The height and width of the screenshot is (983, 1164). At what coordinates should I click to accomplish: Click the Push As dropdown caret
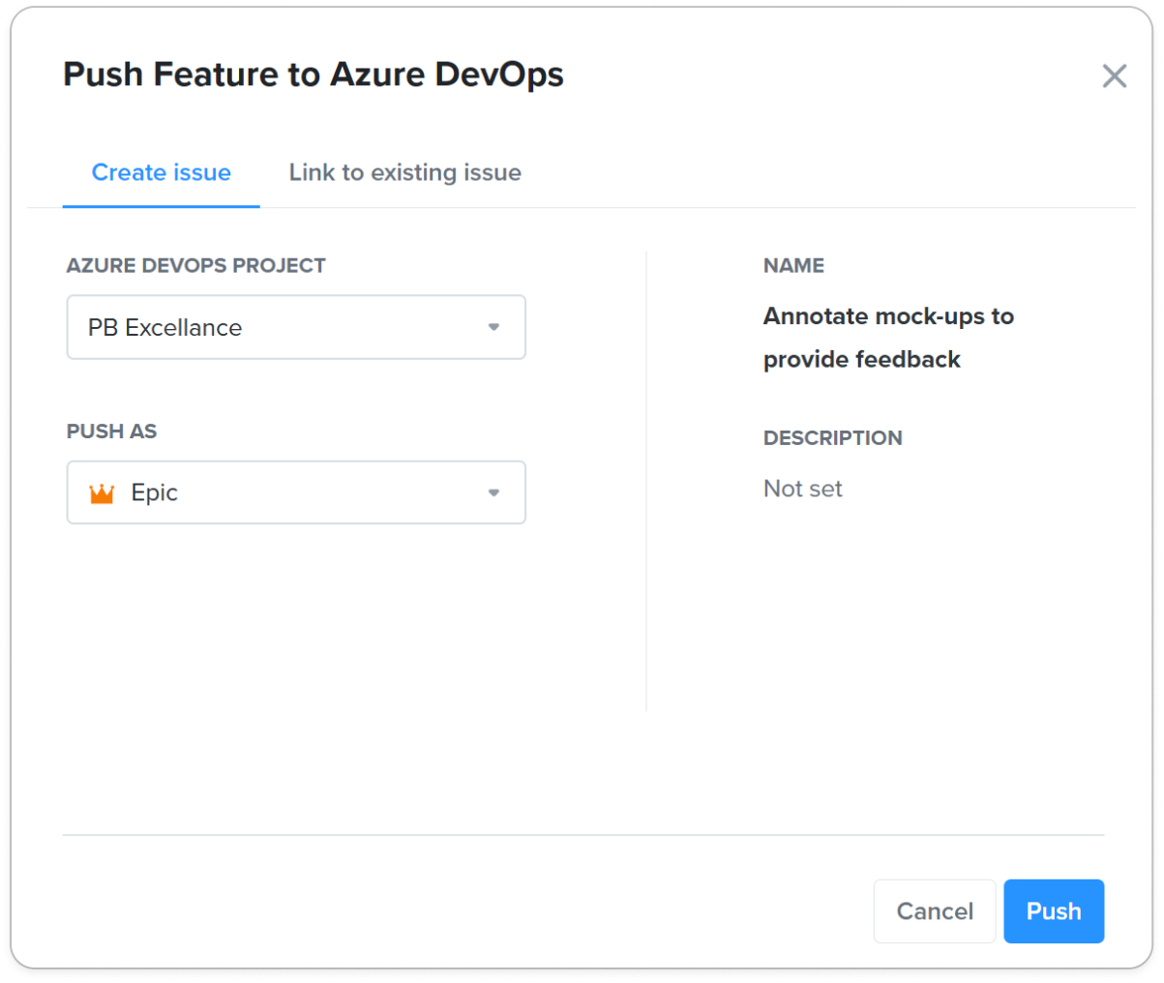pos(493,492)
